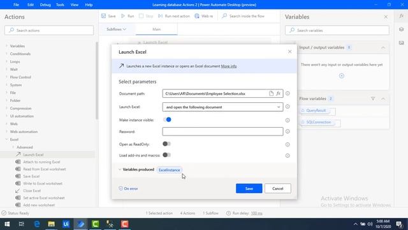Open the Edit menu
The width and height of the screenshot is (408, 230).
31,4
